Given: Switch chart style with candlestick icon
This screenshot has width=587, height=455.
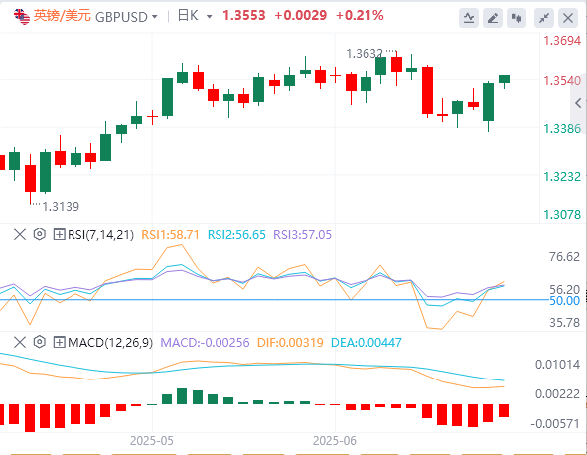Looking at the screenshot, I should 516,18.
